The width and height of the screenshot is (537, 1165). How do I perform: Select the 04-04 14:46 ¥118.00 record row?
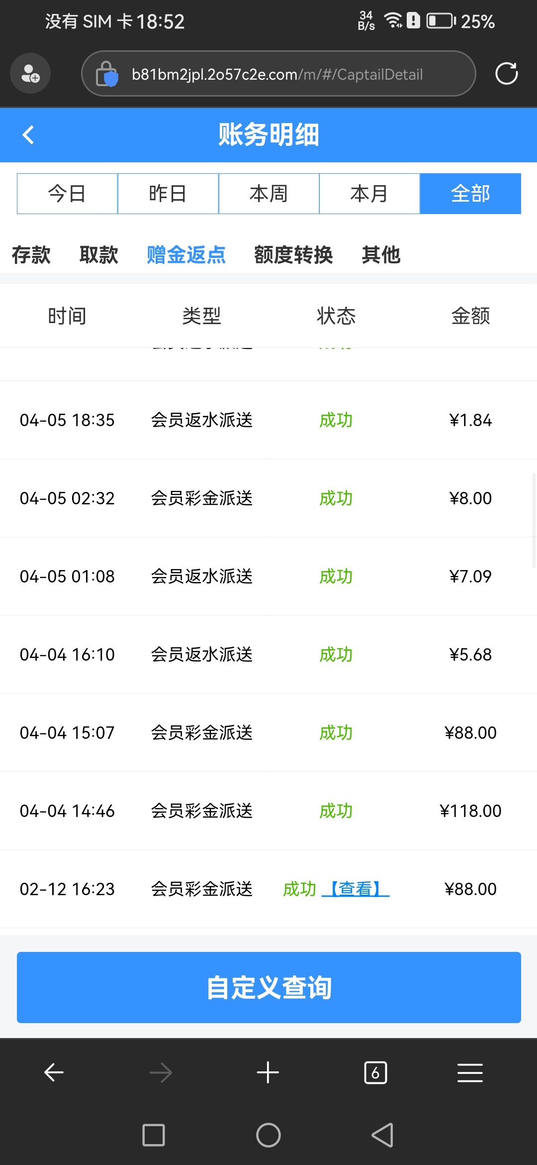coord(268,811)
